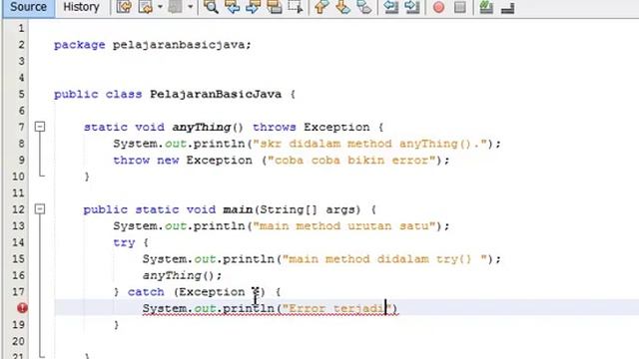Switch to the Source tab

[28, 7]
